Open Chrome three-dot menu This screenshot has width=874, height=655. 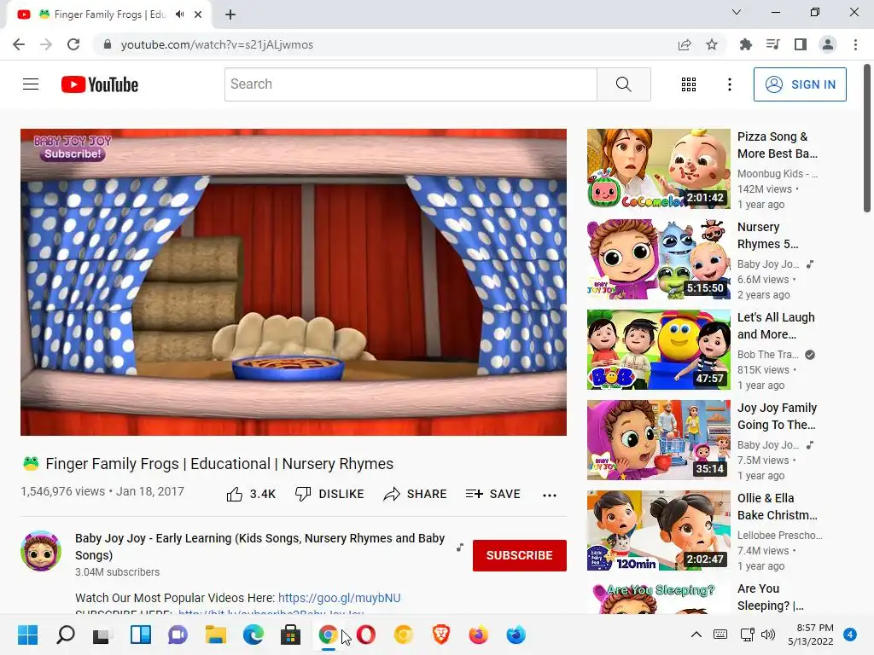pyautogui.click(x=855, y=44)
